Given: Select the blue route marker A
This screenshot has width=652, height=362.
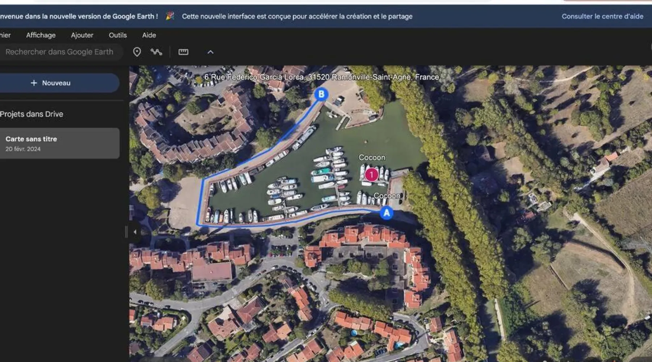Looking at the screenshot, I should click(386, 213).
